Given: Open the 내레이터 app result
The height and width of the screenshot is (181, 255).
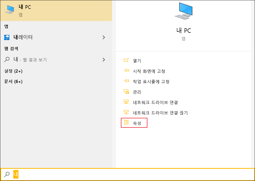Looking at the screenshot, I should (x=56, y=37).
